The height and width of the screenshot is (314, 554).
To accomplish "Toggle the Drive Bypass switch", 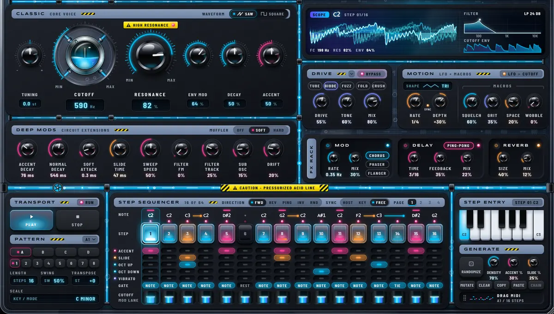I will pyautogui.click(x=371, y=74).
